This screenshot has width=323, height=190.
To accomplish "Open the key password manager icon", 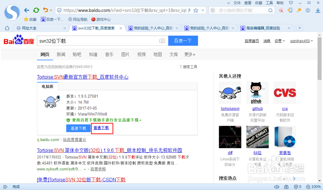I will click(299, 10).
